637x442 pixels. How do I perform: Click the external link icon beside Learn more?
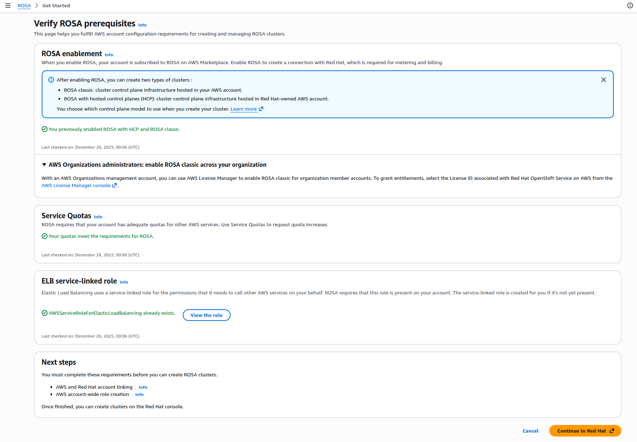pyautogui.click(x=261, y=108)
